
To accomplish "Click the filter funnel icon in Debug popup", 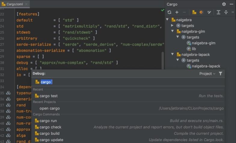I will point(220,73).
